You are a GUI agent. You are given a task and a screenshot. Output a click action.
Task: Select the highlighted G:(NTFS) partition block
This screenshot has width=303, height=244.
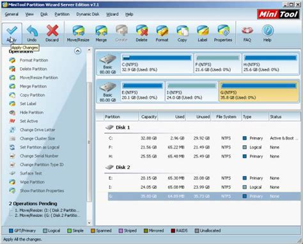[259, 92]
